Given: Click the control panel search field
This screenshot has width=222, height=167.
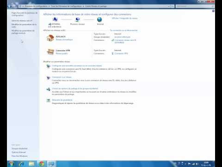Looking at the screenshot, I should point(195,6).
